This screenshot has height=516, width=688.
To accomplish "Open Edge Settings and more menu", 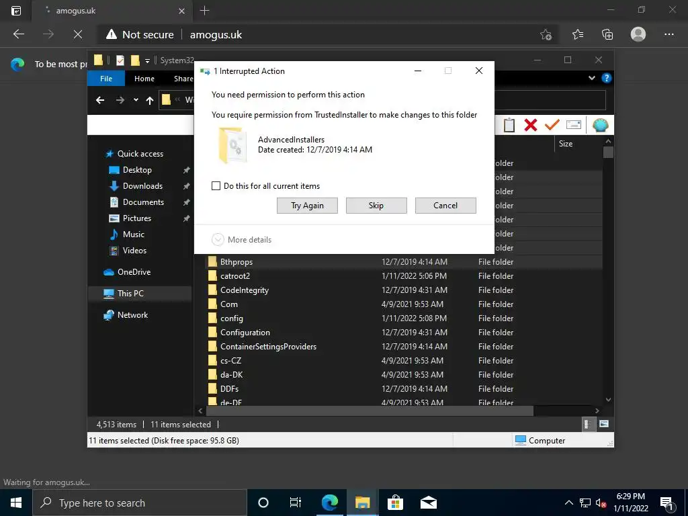I will pyautogui.click(x=669, y=34).
